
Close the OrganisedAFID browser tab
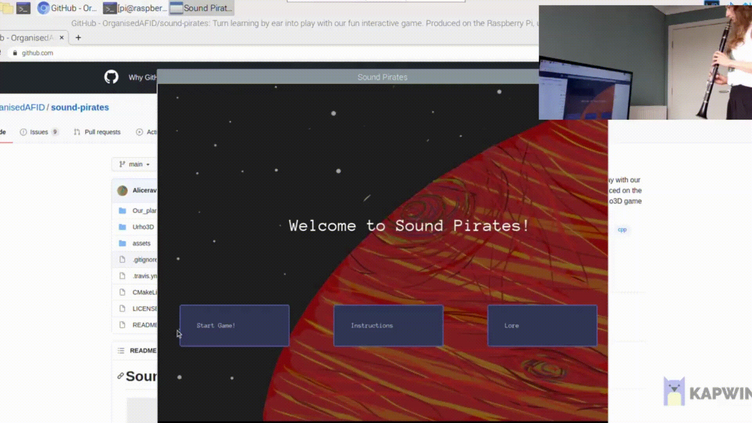(61, 38)
